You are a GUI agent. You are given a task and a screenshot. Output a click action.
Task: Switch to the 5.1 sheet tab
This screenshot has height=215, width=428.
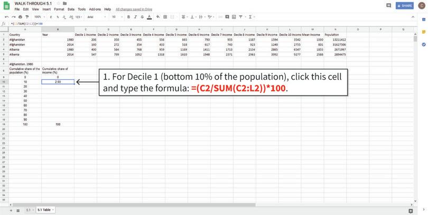point(30,210)
